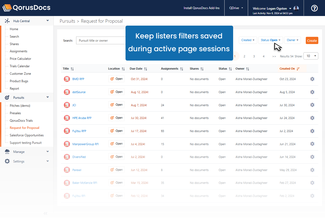Screen dimensions: 325x218
Task: Collapse the Hub Central section
Action: [48, 21]
